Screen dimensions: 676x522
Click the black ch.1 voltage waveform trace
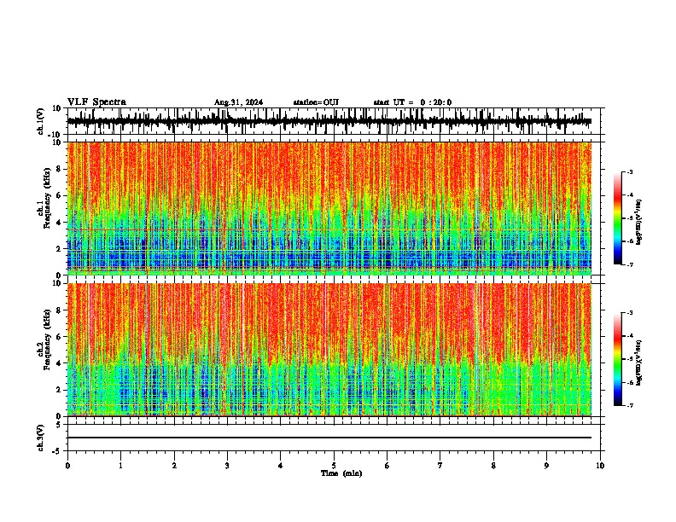tap(329, 121)
